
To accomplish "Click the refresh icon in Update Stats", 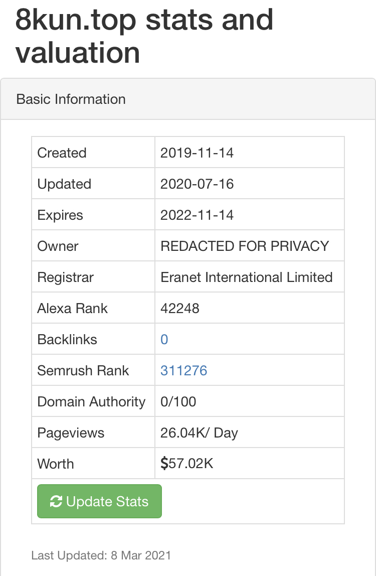I will coord(56,501).
